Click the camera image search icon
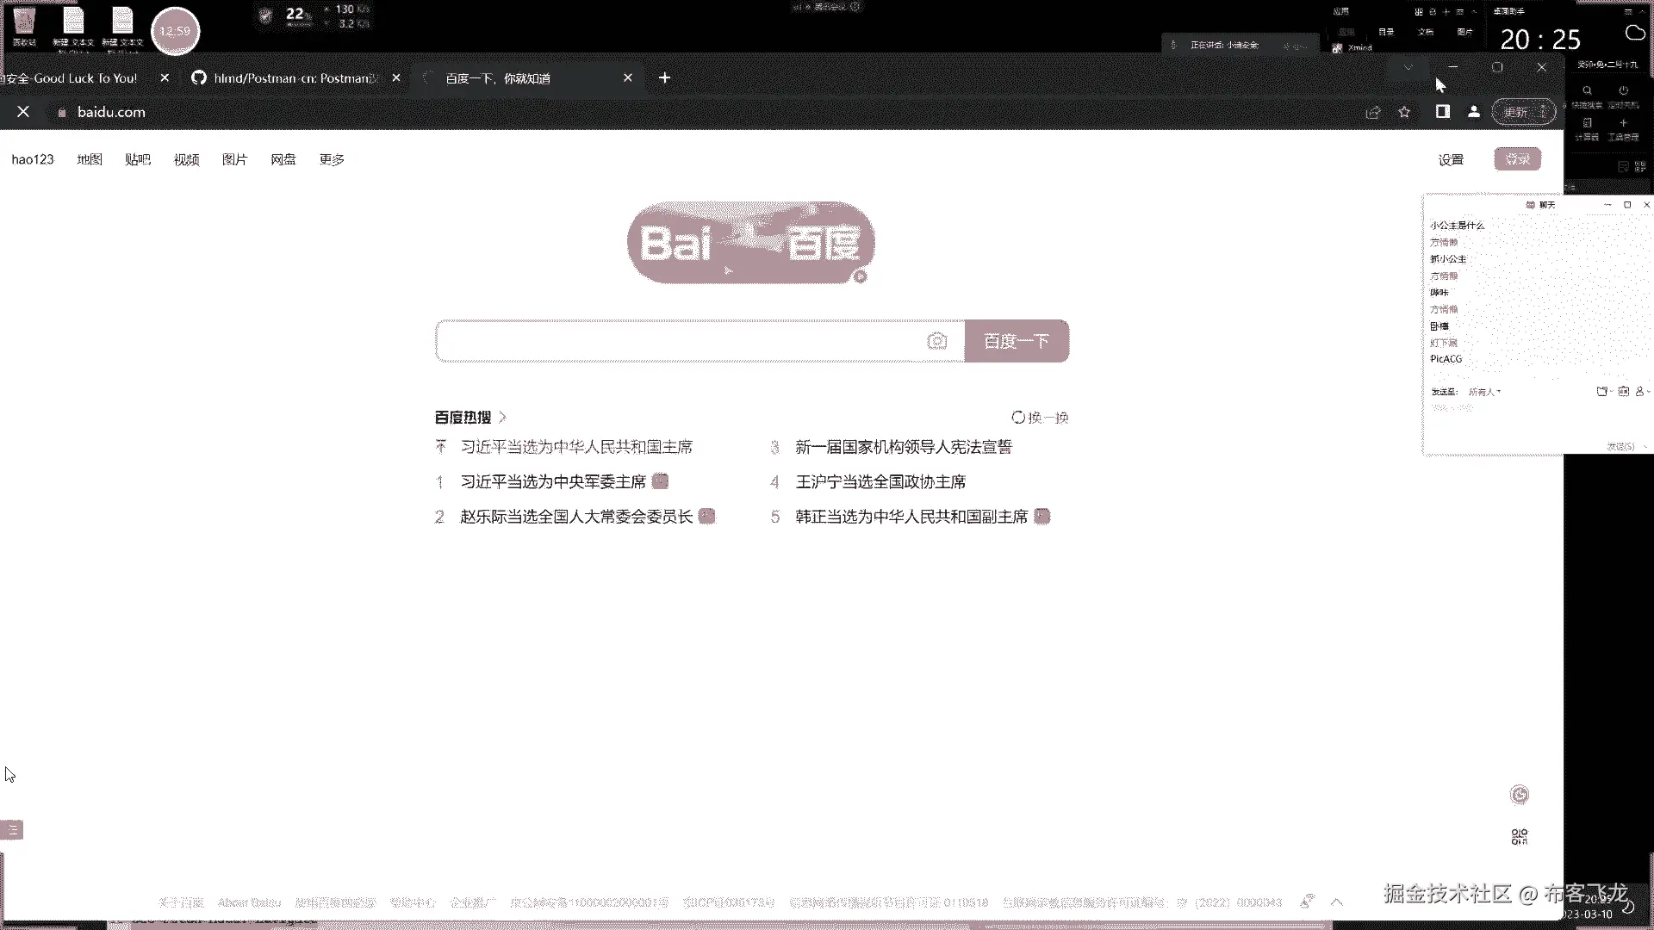The height and width of the screenshot is (930, 1654). [x=936, y=341]
